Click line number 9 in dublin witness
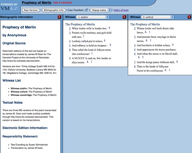 click(x=70, y=58)
